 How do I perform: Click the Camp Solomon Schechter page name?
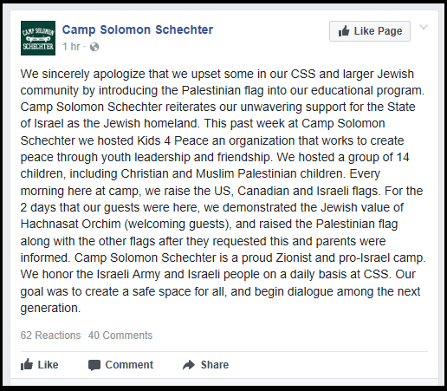(138, 29)
